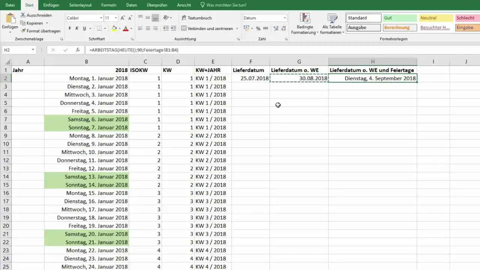This screenshot has height=270, width=480.
Task: Open the Calibri font name dropdown
Action: (x=101, y=18)
